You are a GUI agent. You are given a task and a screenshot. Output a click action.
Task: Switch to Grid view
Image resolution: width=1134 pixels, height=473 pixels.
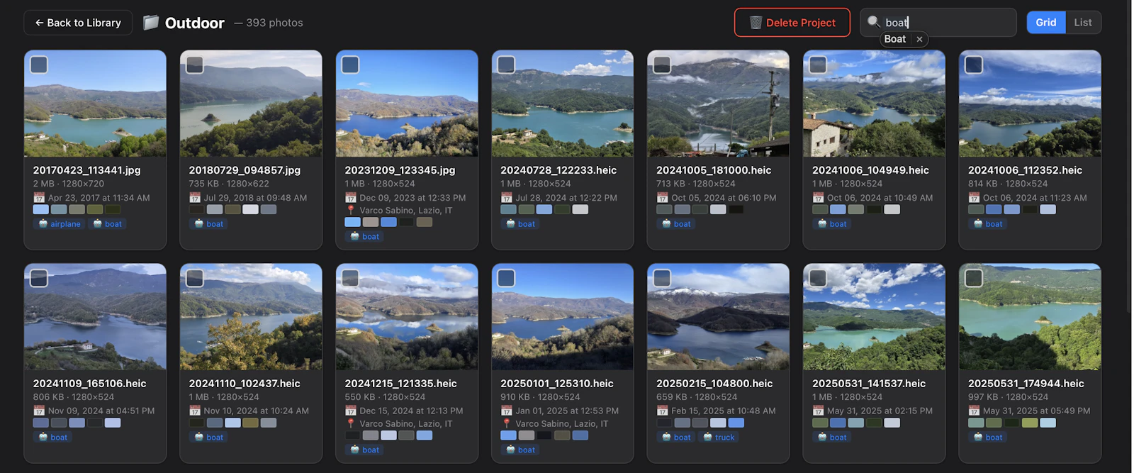[1045, 23]
